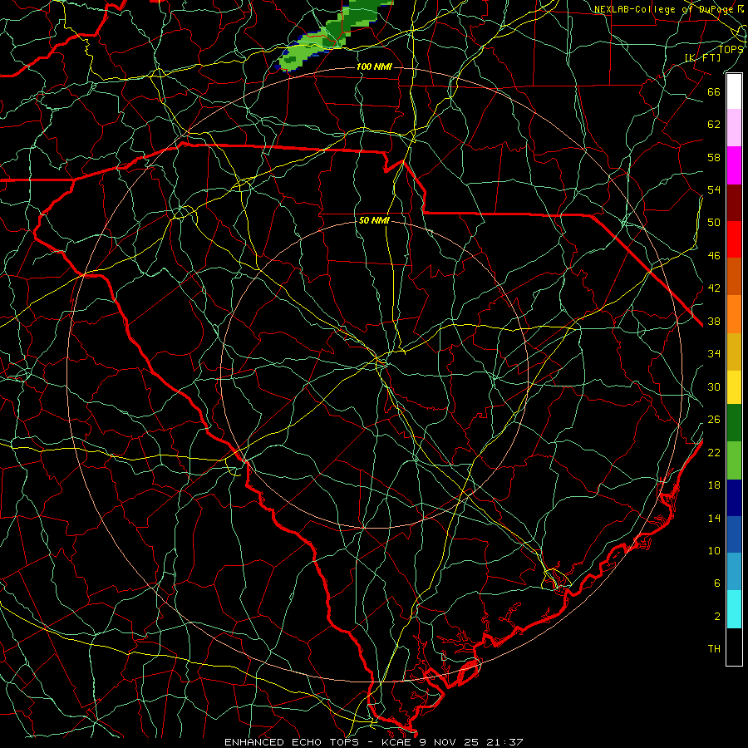Click the legend value 34
Image resolution: width=748 pixels, height=748 pixels.
coord(714,353)
